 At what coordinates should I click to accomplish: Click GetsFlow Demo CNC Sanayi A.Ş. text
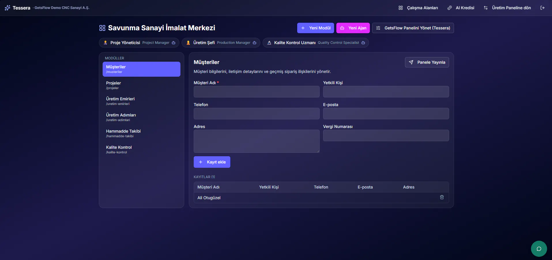pyautogui.click(x=62, y=8)
